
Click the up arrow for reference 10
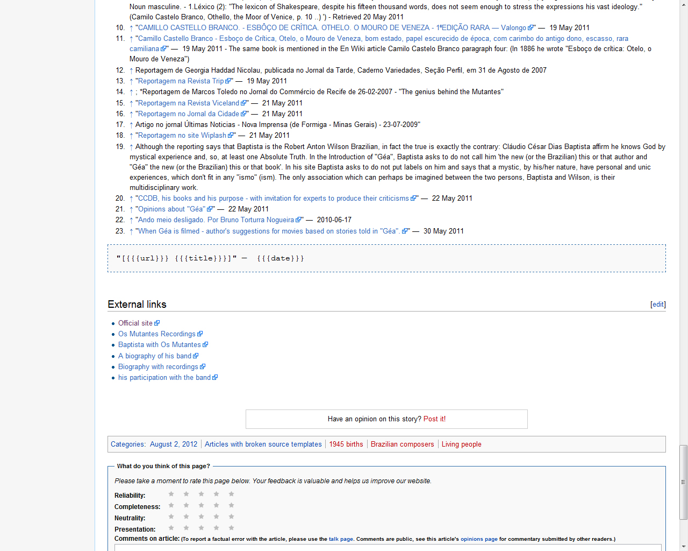[131, 28]
